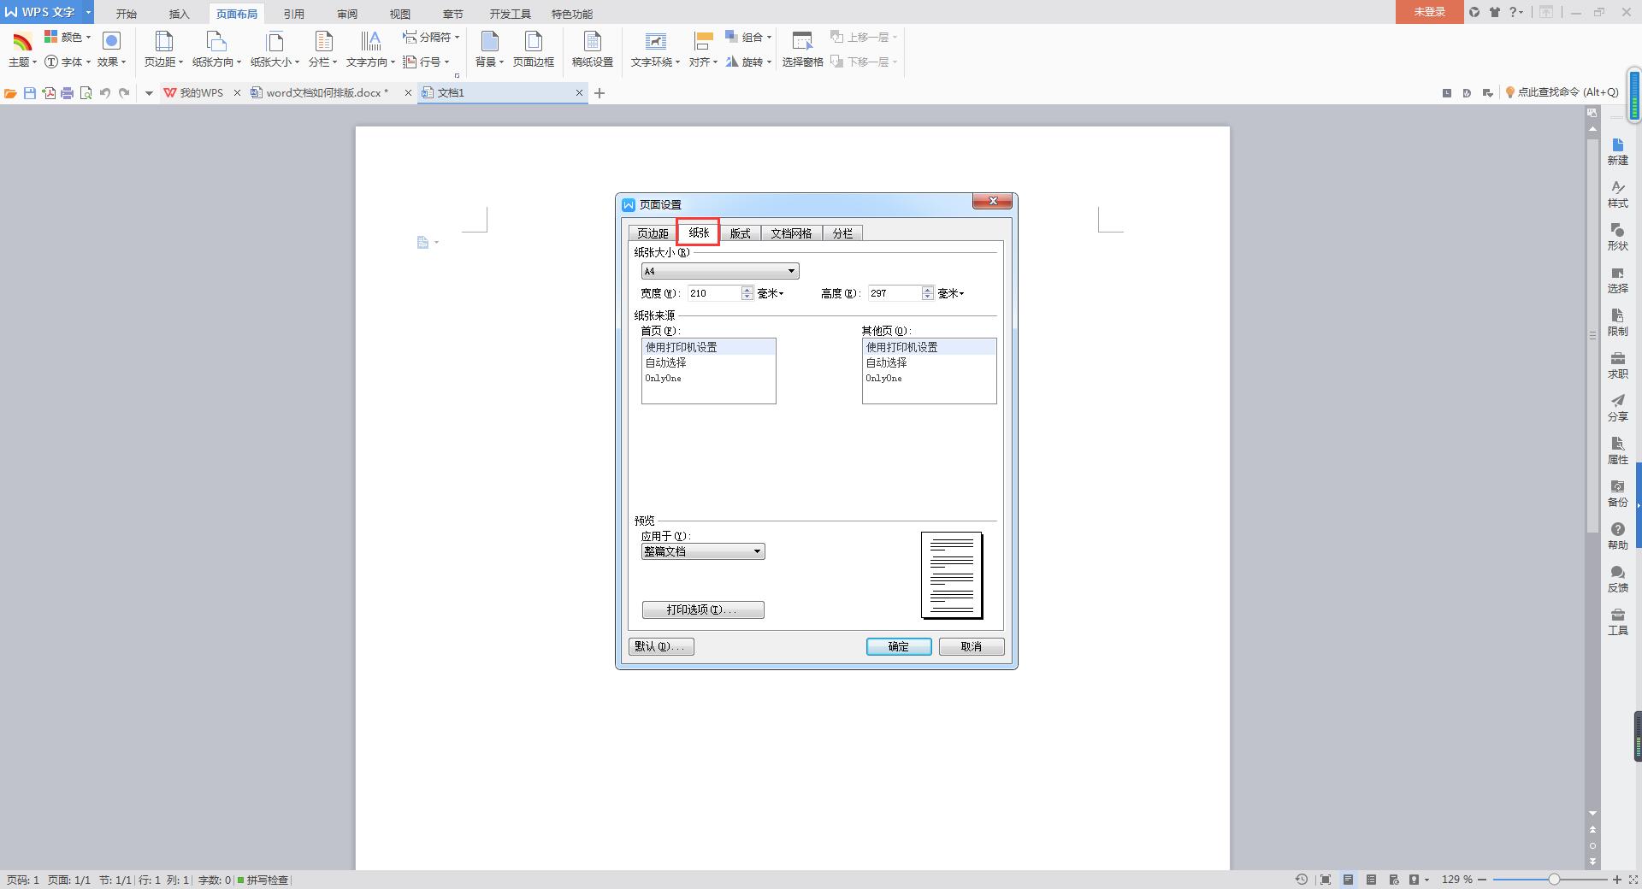1642x889 pixels.
Task: Open the width unit 毫米 dropdown
Action: point(771,293)
